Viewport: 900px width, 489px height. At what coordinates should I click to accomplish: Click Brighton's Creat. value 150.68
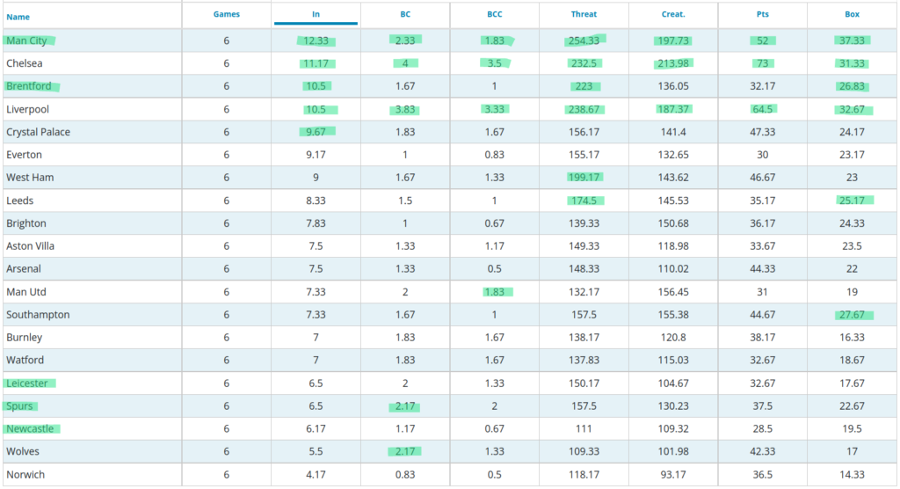(673, 223)
